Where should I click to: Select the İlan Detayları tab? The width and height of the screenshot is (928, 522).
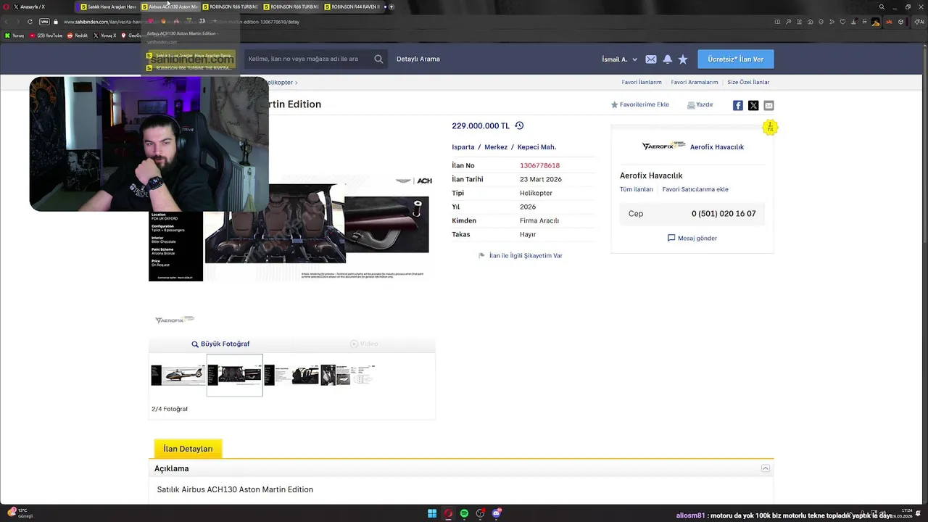coord(188,449)
